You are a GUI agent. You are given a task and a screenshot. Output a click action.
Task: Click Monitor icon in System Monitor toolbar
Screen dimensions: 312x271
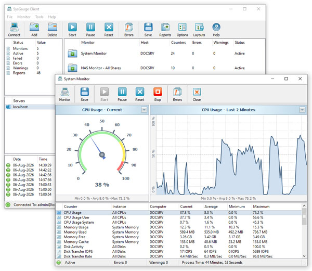coord(64,92)
